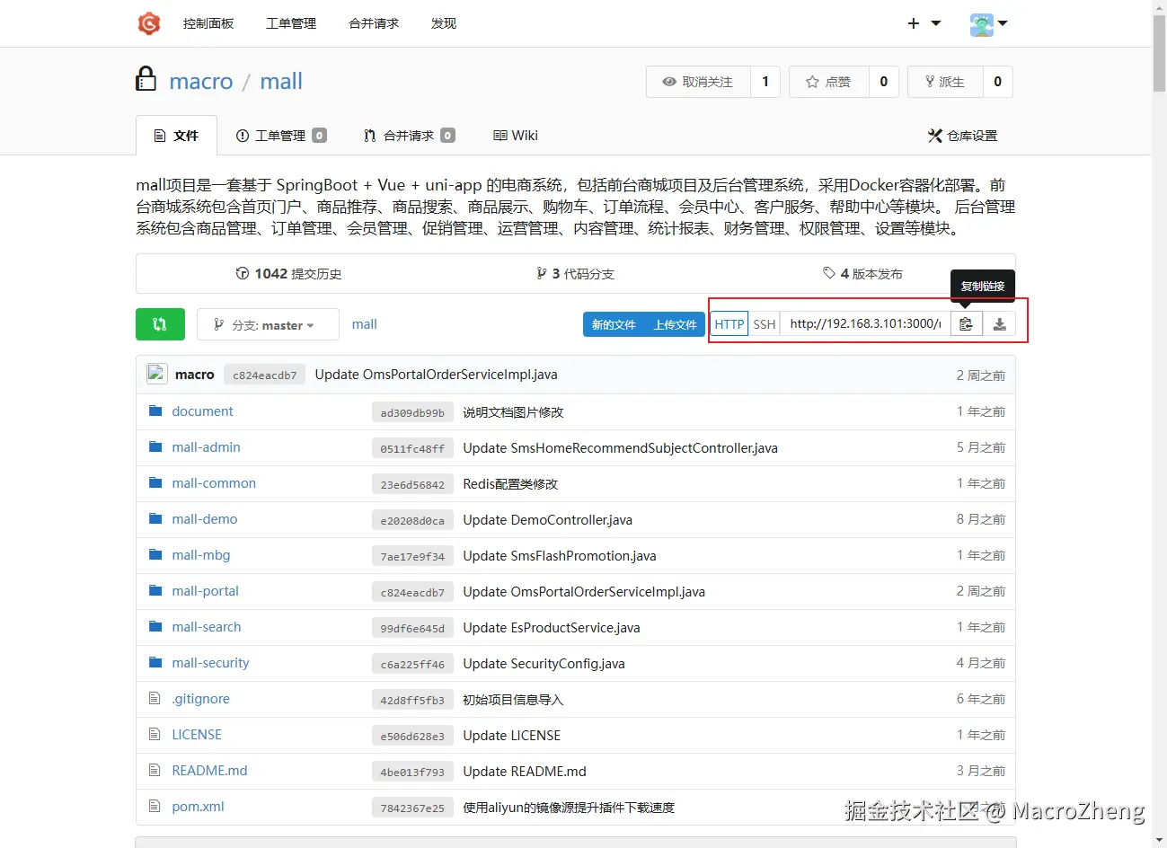Image resolution: width=1167 pixels, height=848 pixels.
Task: Click the file icon beside pom.xml
Action: tap(155, 806)
